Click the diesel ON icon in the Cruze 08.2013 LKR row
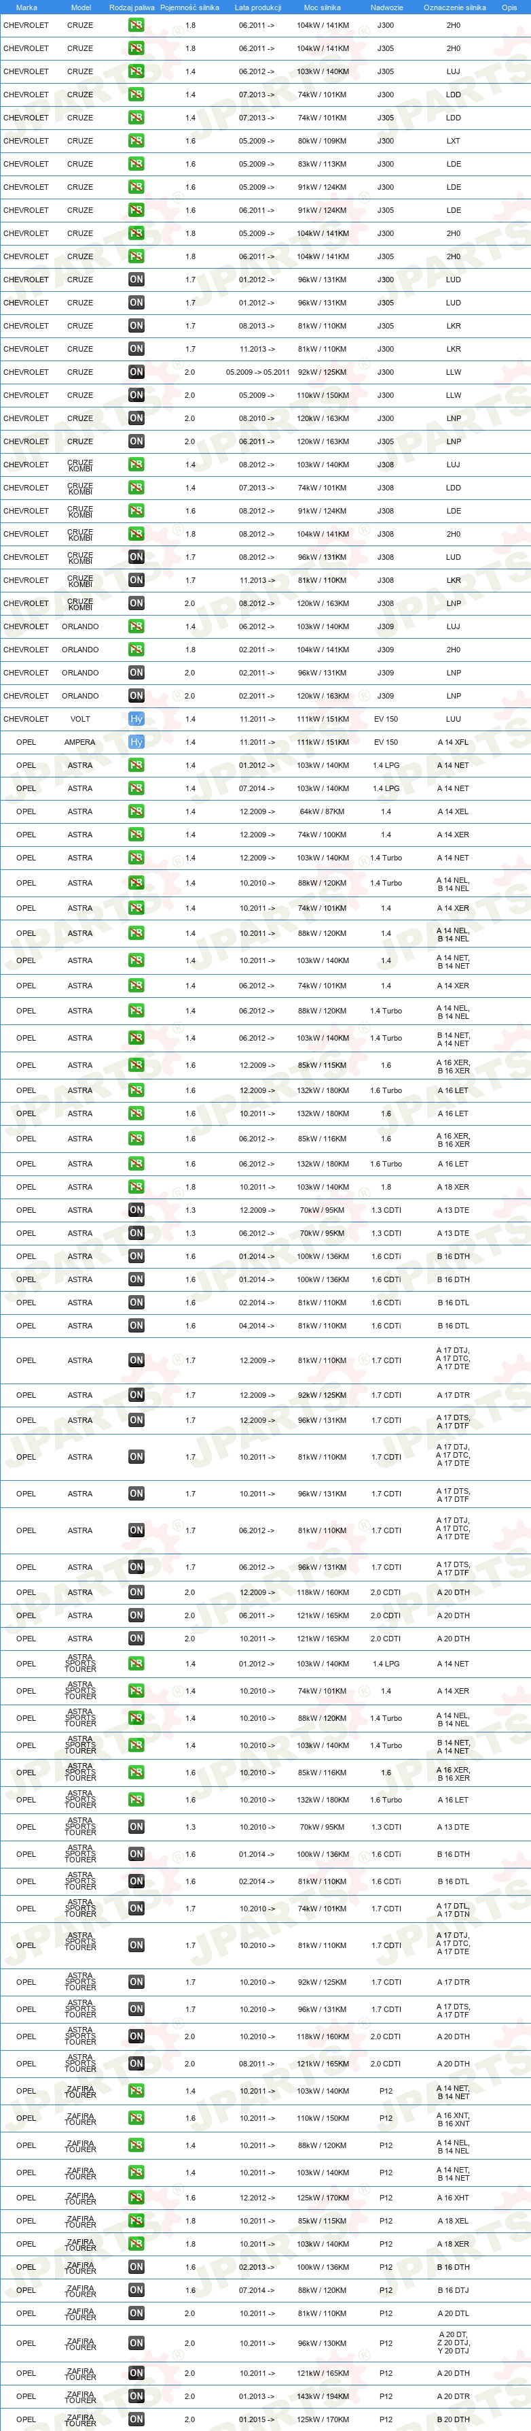 (136, 326)
